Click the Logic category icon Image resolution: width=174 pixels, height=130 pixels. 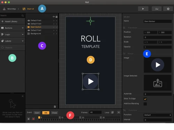tap(2, 34)
